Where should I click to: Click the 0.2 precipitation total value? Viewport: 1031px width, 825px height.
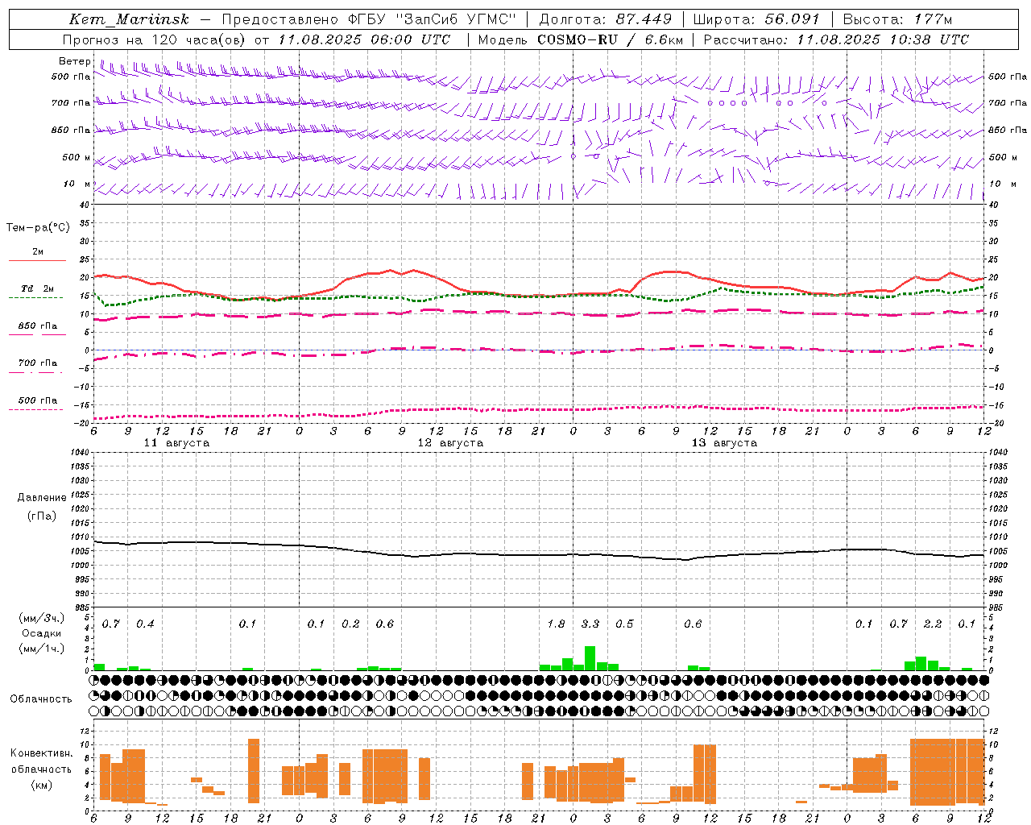350,624
